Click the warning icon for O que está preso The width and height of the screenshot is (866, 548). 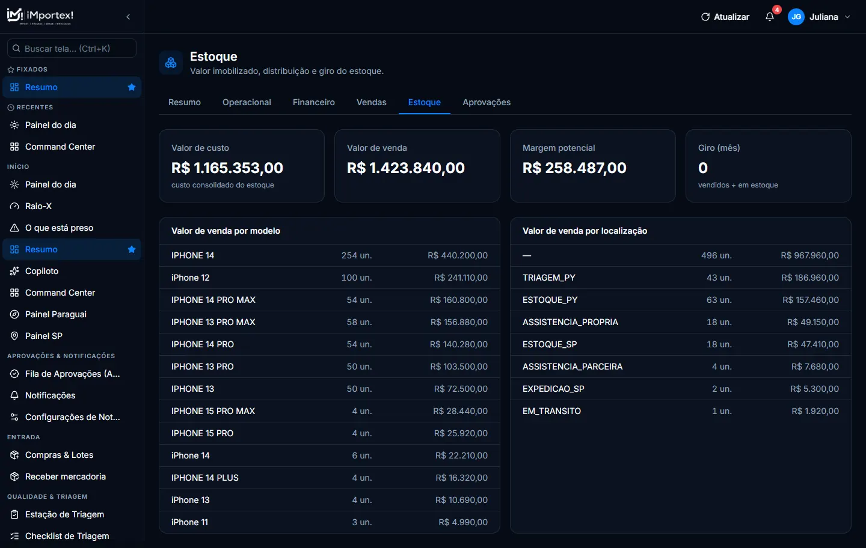14,228
